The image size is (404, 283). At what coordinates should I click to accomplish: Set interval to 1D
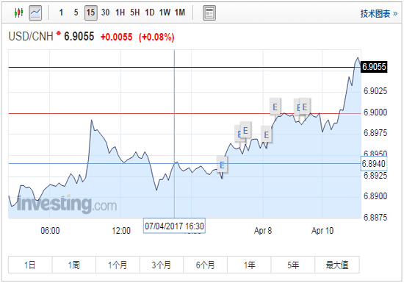[x=149, y=12]
